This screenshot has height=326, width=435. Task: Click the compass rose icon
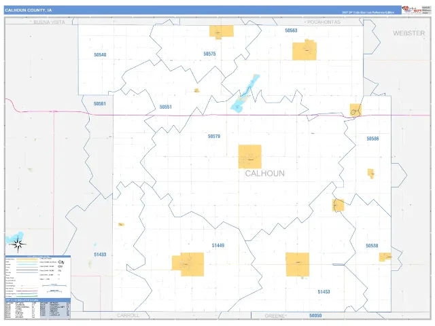point(18,244)
